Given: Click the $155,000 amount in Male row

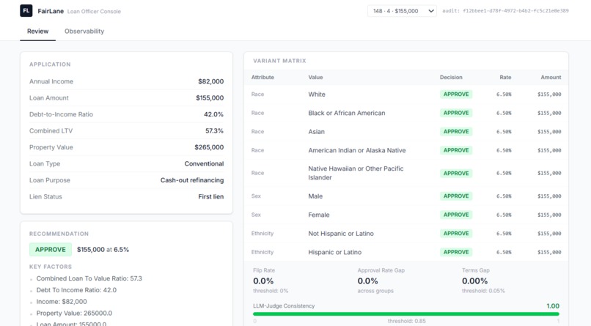Looking at the screenshot, I should click(x=549, y=196).
